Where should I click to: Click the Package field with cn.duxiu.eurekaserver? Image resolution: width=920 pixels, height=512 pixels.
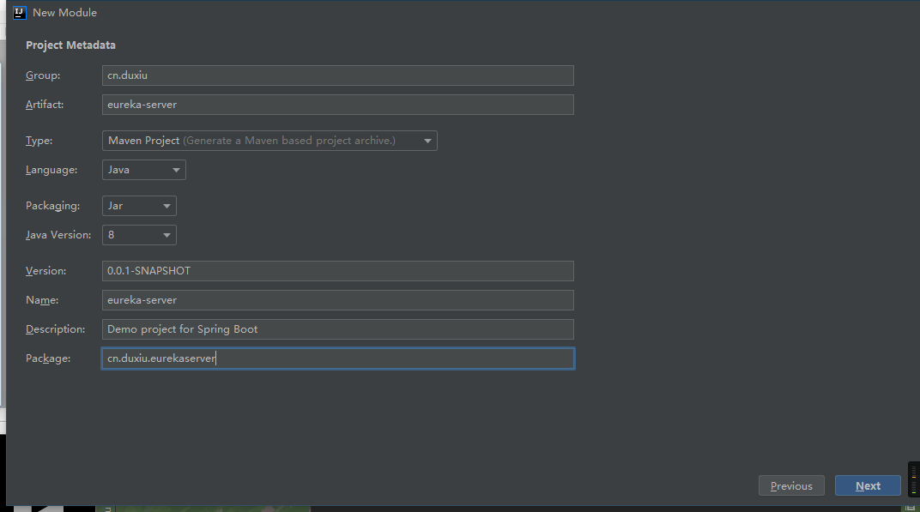coord(337,358)
